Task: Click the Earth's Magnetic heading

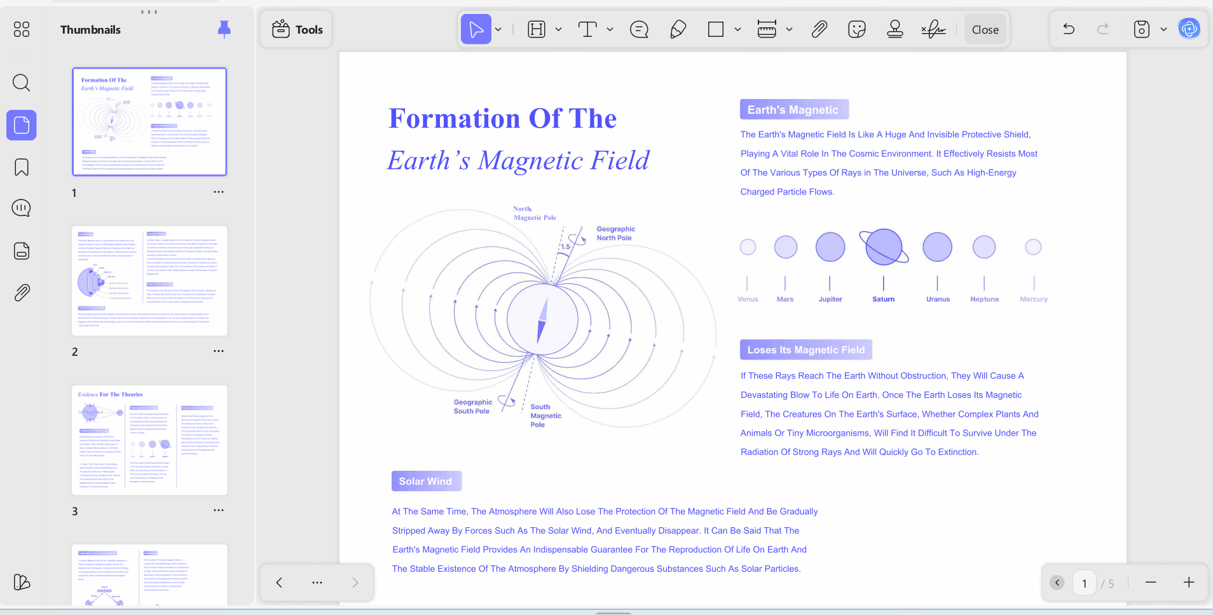Action: [793, 110]
